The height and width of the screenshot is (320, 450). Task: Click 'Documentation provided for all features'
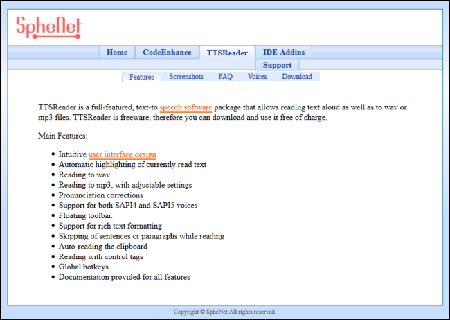point(124,277)
